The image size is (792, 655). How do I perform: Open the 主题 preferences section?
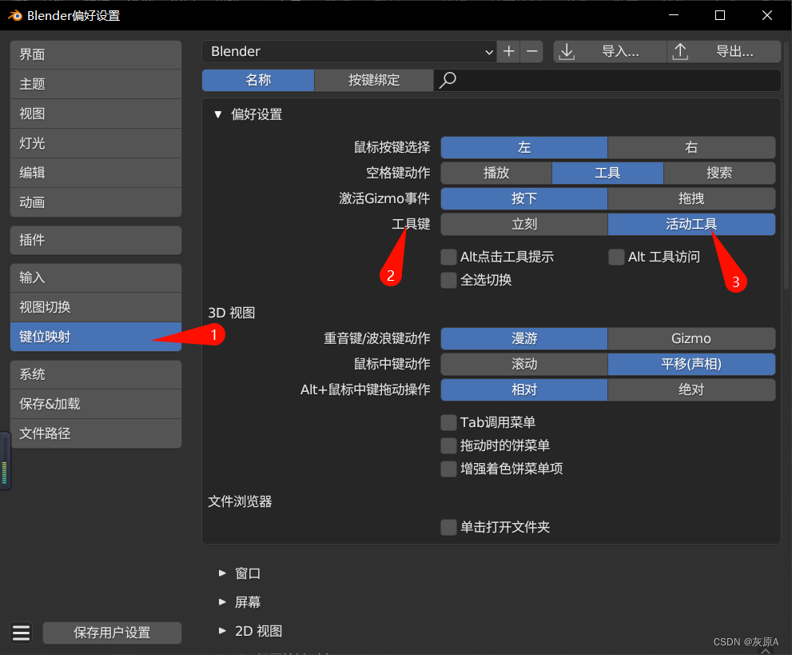click(x=95, y=84)
